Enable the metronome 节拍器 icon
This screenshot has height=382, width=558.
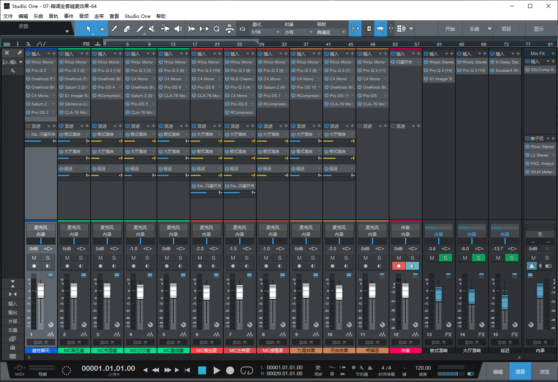coord(370,368)
